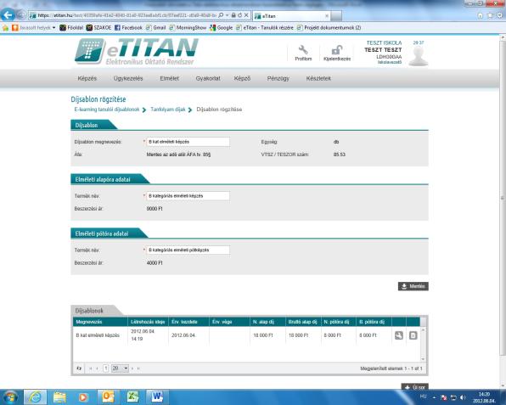Image resolution: width=506 pixels, height=405 pixels.
Task: Open browser Tools gear icon
Action: click(499, 15)
